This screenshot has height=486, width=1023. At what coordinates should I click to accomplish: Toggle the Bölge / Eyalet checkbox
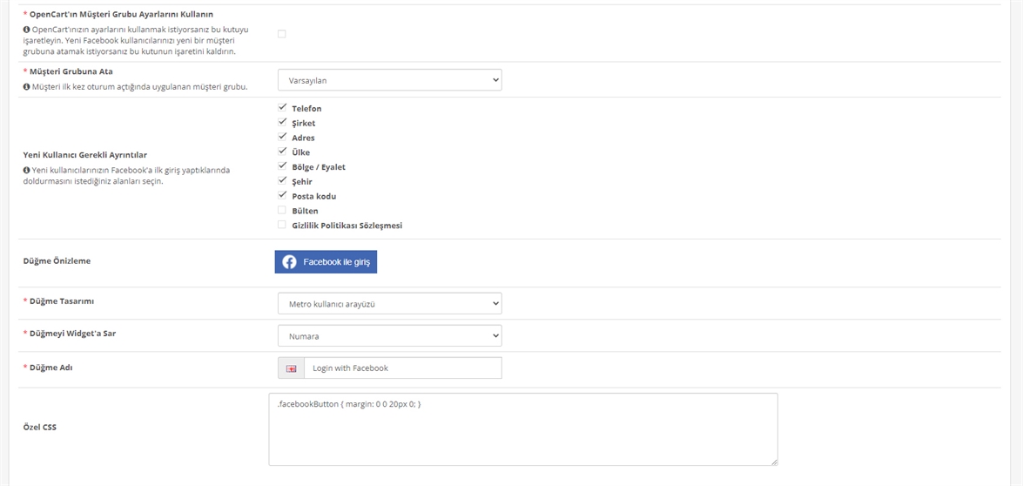(282, 165)
